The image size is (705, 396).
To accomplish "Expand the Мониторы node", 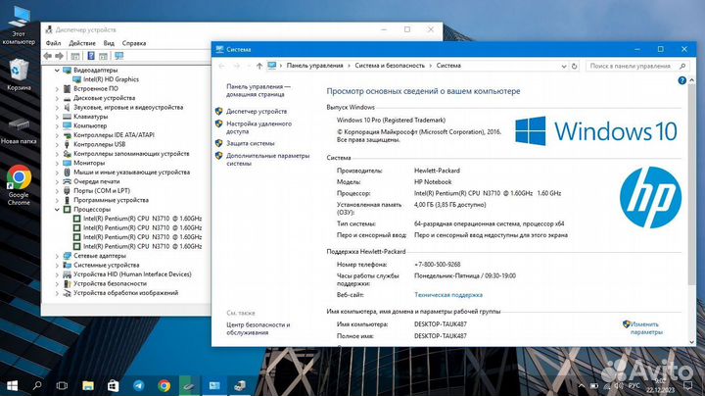I will point(57,163).
